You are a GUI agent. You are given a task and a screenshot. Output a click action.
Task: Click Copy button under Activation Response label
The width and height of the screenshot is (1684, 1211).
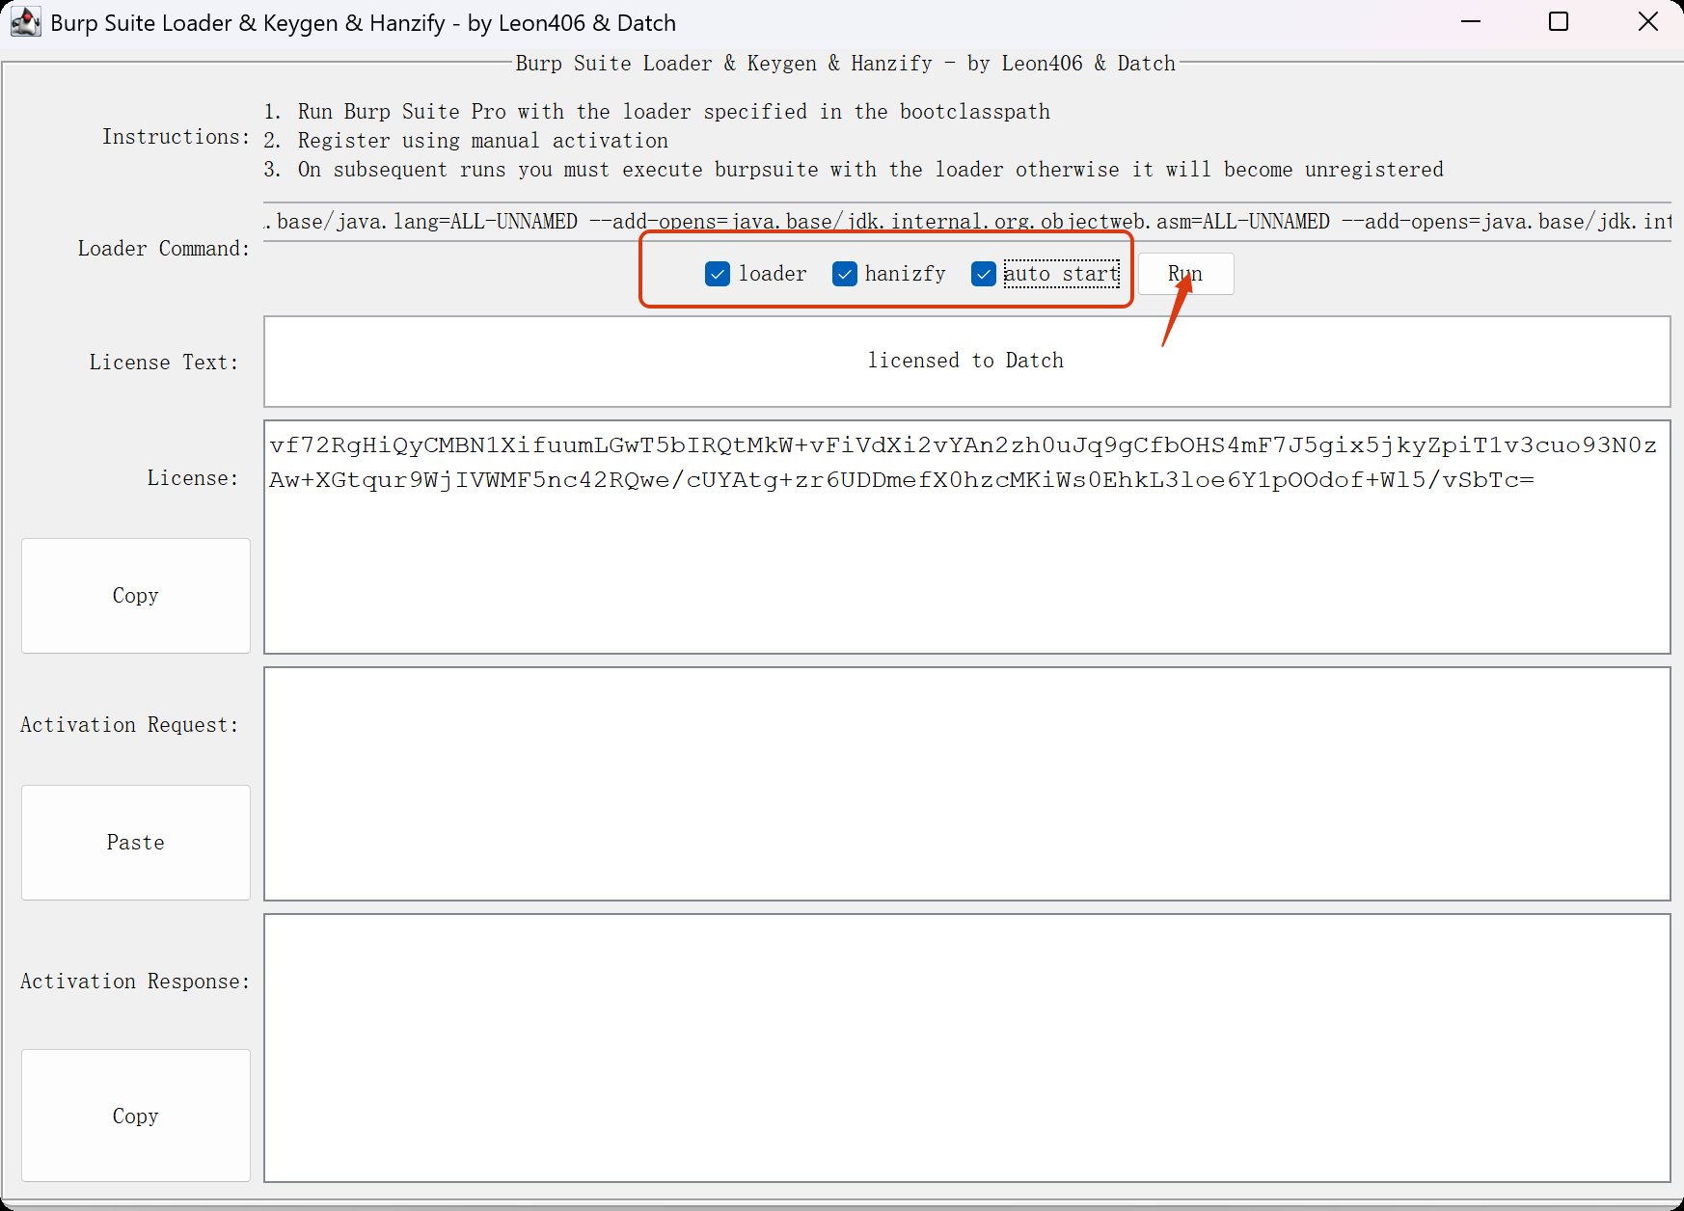136,1116
